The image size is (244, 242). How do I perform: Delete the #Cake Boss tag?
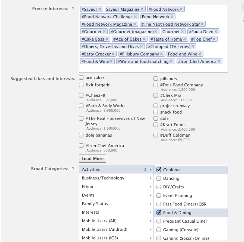point(107,39)
